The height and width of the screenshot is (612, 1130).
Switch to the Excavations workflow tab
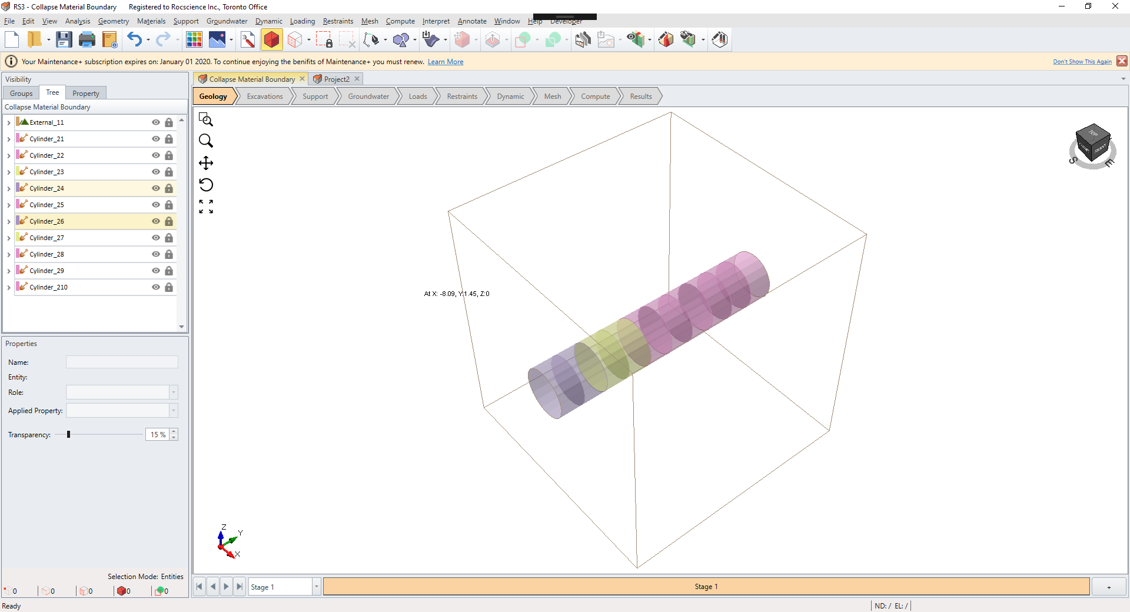(x=265, y=97)
